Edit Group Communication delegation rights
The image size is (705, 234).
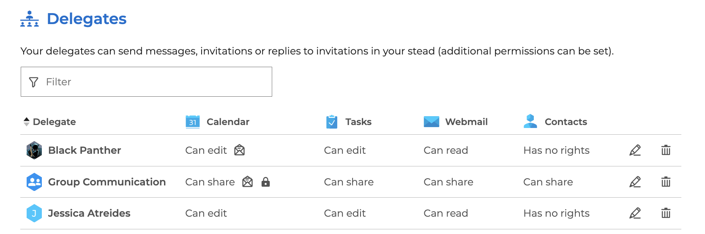(635, 182)
